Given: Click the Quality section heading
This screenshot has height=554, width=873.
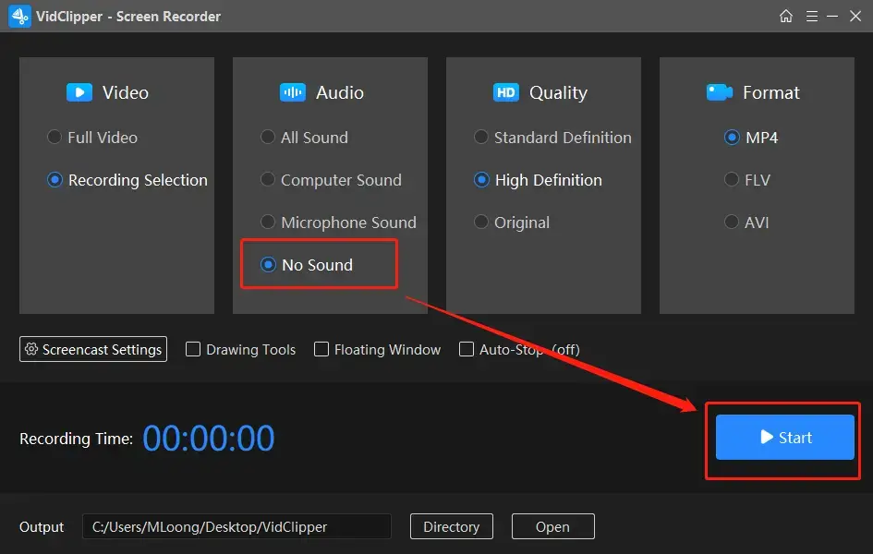Looking at the screenshot, I should pos(558,93).
